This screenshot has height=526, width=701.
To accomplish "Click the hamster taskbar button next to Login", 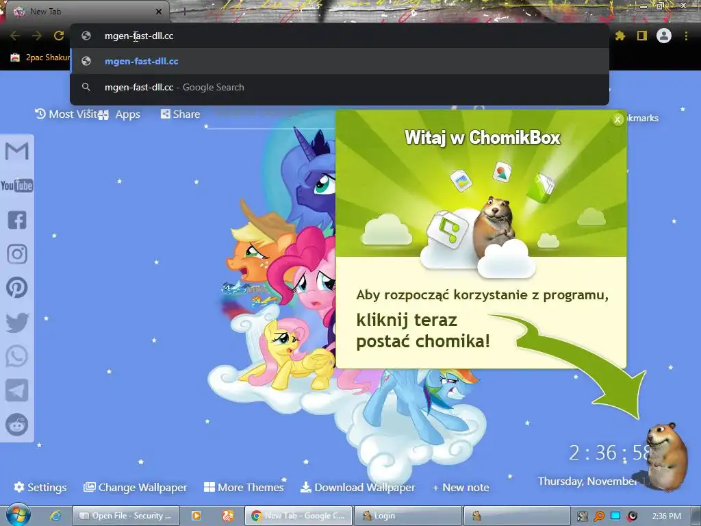I will point(517,516).
